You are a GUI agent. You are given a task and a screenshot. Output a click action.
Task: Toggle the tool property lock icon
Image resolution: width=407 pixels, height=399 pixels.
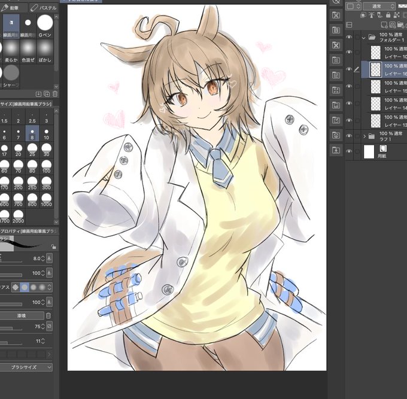coord(53,246)
